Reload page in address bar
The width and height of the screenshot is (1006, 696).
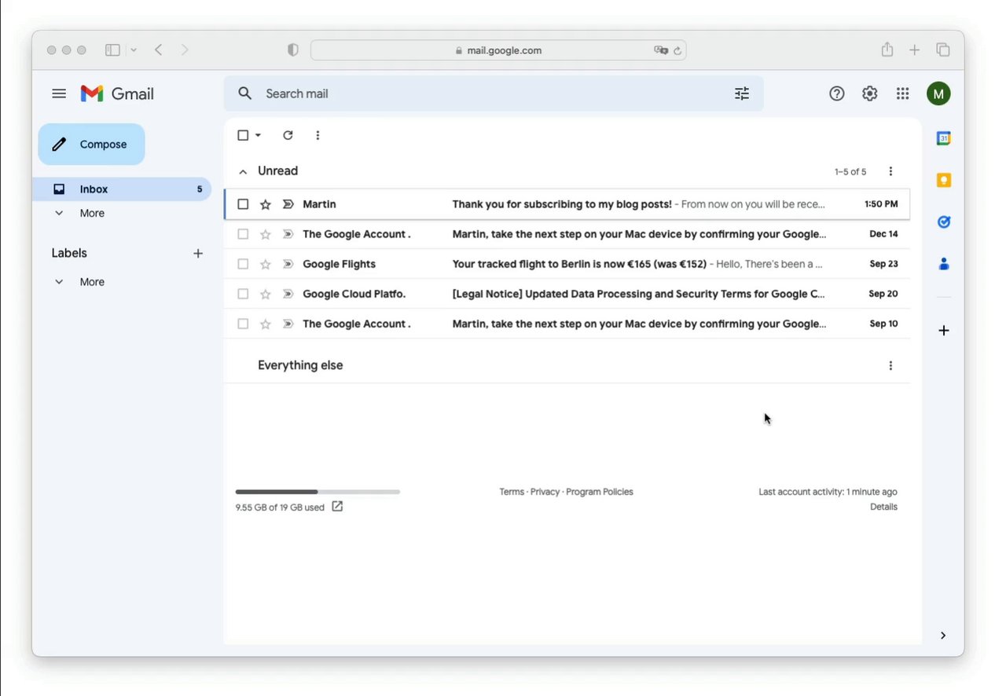[677, 50]
